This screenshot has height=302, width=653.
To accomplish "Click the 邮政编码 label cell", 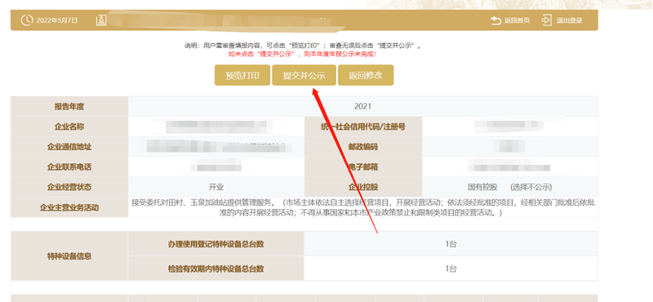I will (363, 147).
